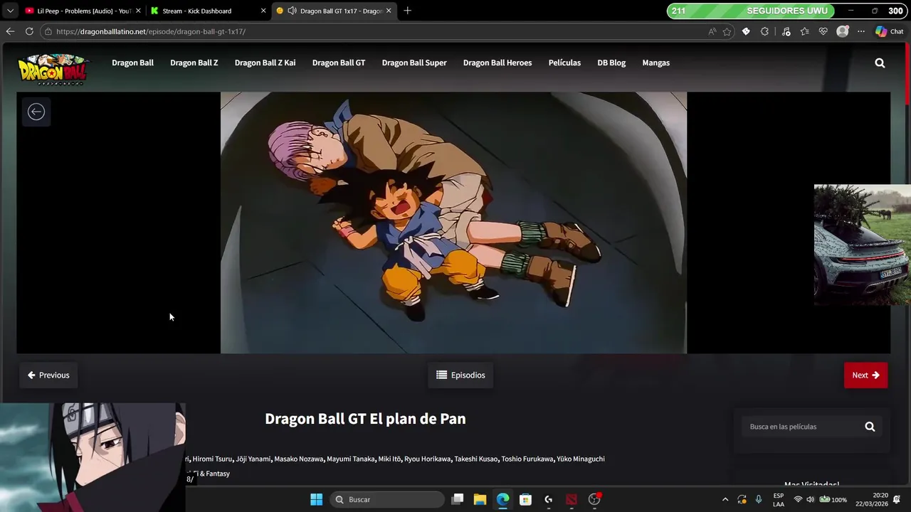This screenshot has height=512, width=911.
Task: Open Dragon Ball Heroes menu item
Action: [x=497, y=63]
